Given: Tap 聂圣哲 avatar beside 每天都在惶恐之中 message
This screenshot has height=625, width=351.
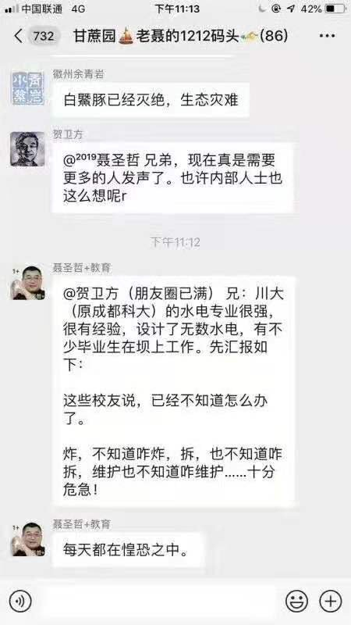Looking at the screenshot, I should pos(27,539).
